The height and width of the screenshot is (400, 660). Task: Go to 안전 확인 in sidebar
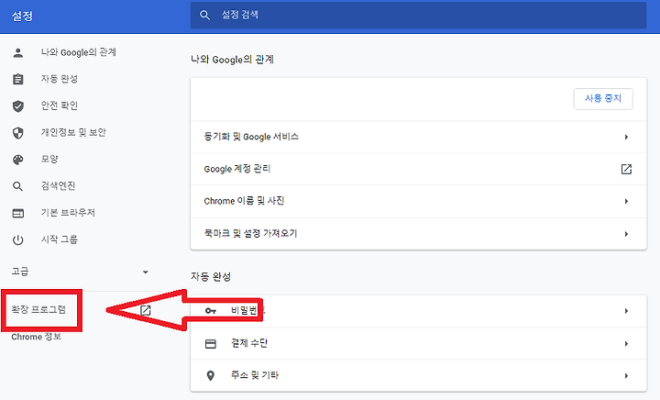[60, 106]
